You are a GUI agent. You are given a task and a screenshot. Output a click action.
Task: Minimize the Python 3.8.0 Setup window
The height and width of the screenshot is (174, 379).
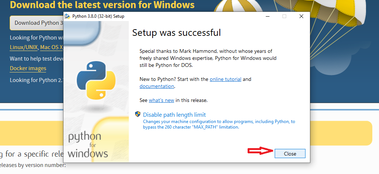[268, 16]
